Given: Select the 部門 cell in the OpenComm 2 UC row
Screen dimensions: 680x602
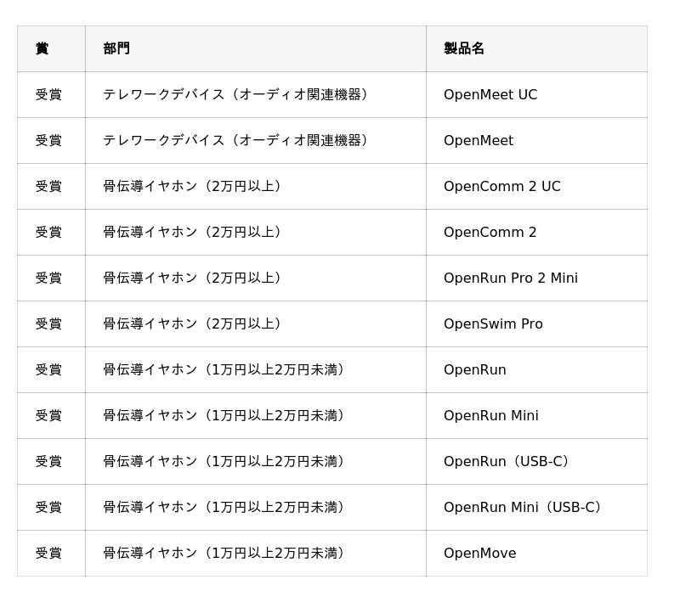Looking at the screenshot, I should coord(191,186).
